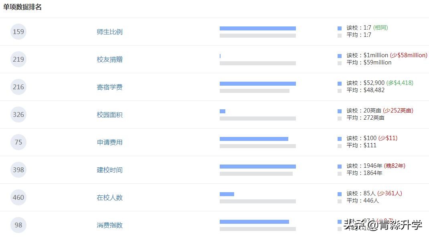Image resolution: width=429 pixels, height=237 pixels.
Task: Open the 寄宿学费 category link
Action: [109, 87]
